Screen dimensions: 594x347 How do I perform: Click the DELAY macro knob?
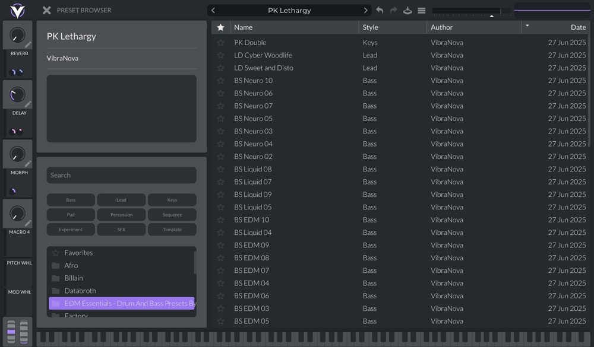(17, 94)
